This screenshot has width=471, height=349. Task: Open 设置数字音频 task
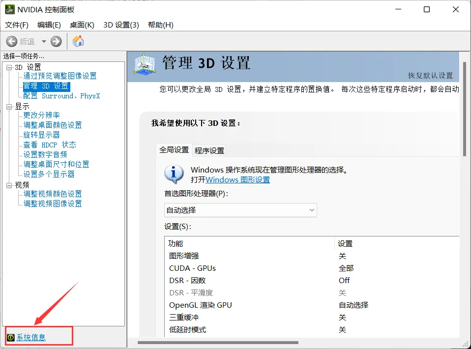(x=45, y=155)
